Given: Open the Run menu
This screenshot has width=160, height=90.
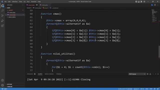Looking at the screenshot, I should (x=28, y=2).
